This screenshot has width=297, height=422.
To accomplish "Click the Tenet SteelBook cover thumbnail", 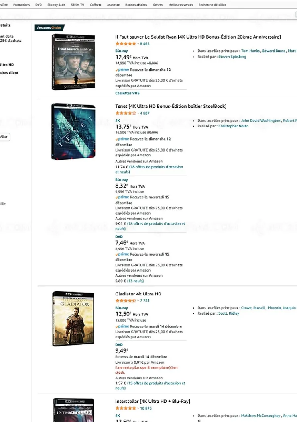I will point(73,131).
